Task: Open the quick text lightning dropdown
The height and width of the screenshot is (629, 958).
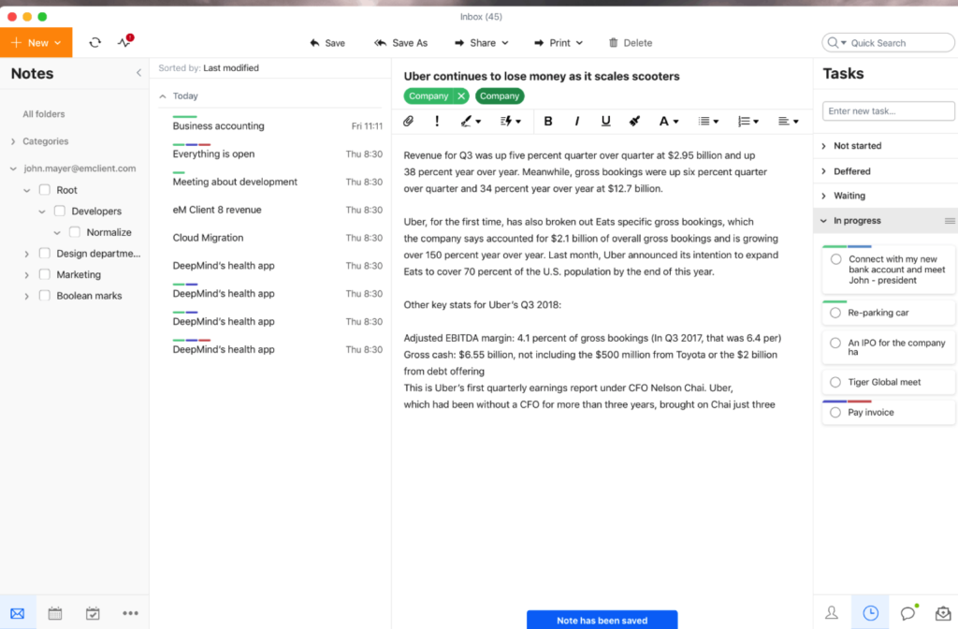Action: (510, 121)
